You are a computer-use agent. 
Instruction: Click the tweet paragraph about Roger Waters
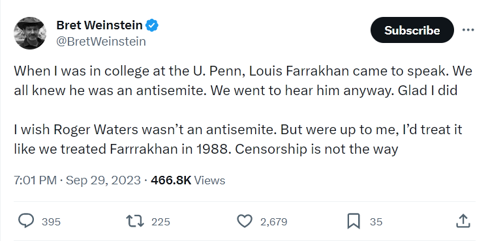point(238,139)
